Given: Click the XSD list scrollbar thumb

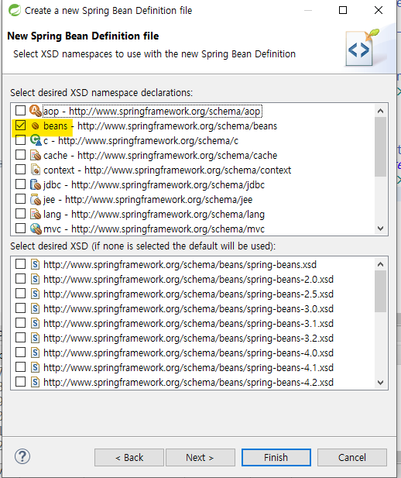Looking at the screenshot, I should coord(380,291).
